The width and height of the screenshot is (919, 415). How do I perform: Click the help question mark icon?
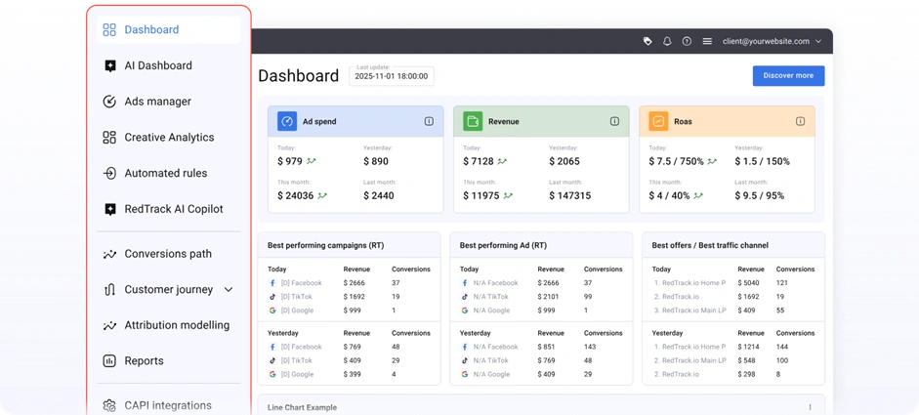(687, 42)
